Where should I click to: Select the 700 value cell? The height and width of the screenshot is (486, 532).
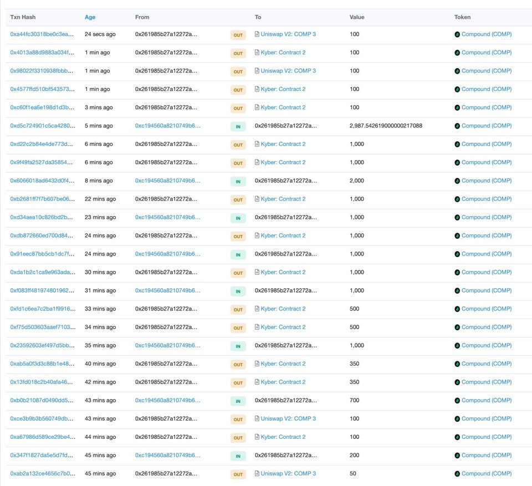(x=354, y=400)
